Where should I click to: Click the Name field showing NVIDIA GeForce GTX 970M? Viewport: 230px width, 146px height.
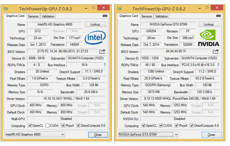click(168, 24)
